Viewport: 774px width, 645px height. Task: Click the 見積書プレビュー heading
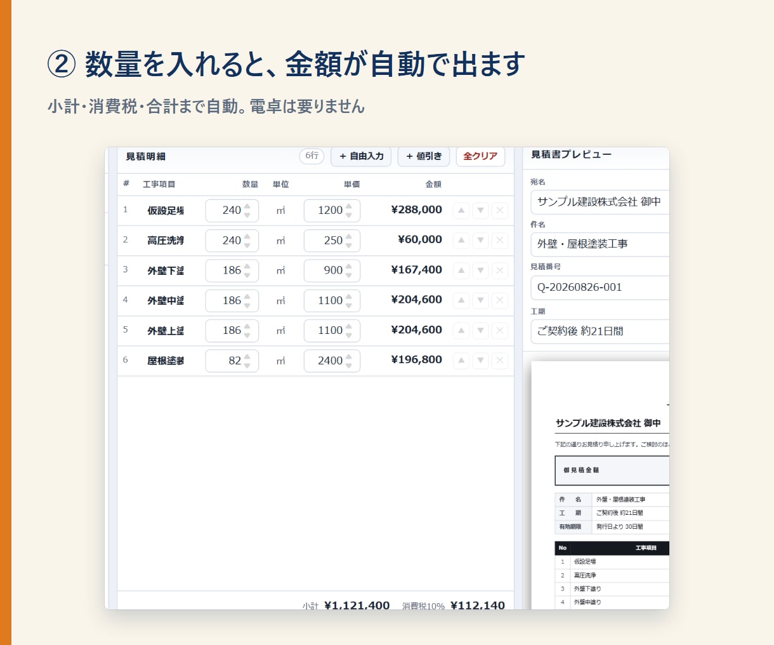571,154
